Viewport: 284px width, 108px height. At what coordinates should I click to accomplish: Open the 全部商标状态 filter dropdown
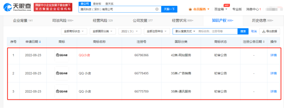tap(74, 31)
